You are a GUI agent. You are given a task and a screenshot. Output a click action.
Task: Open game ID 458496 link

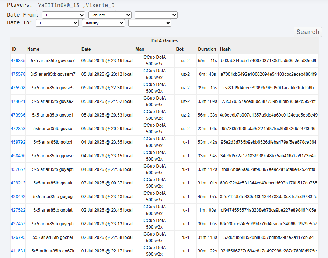click(x=18, y=156)
